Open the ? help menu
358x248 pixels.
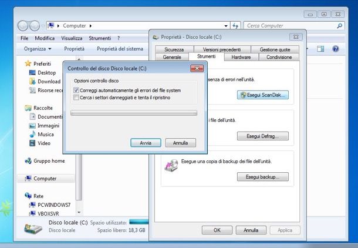coord(119,38)
